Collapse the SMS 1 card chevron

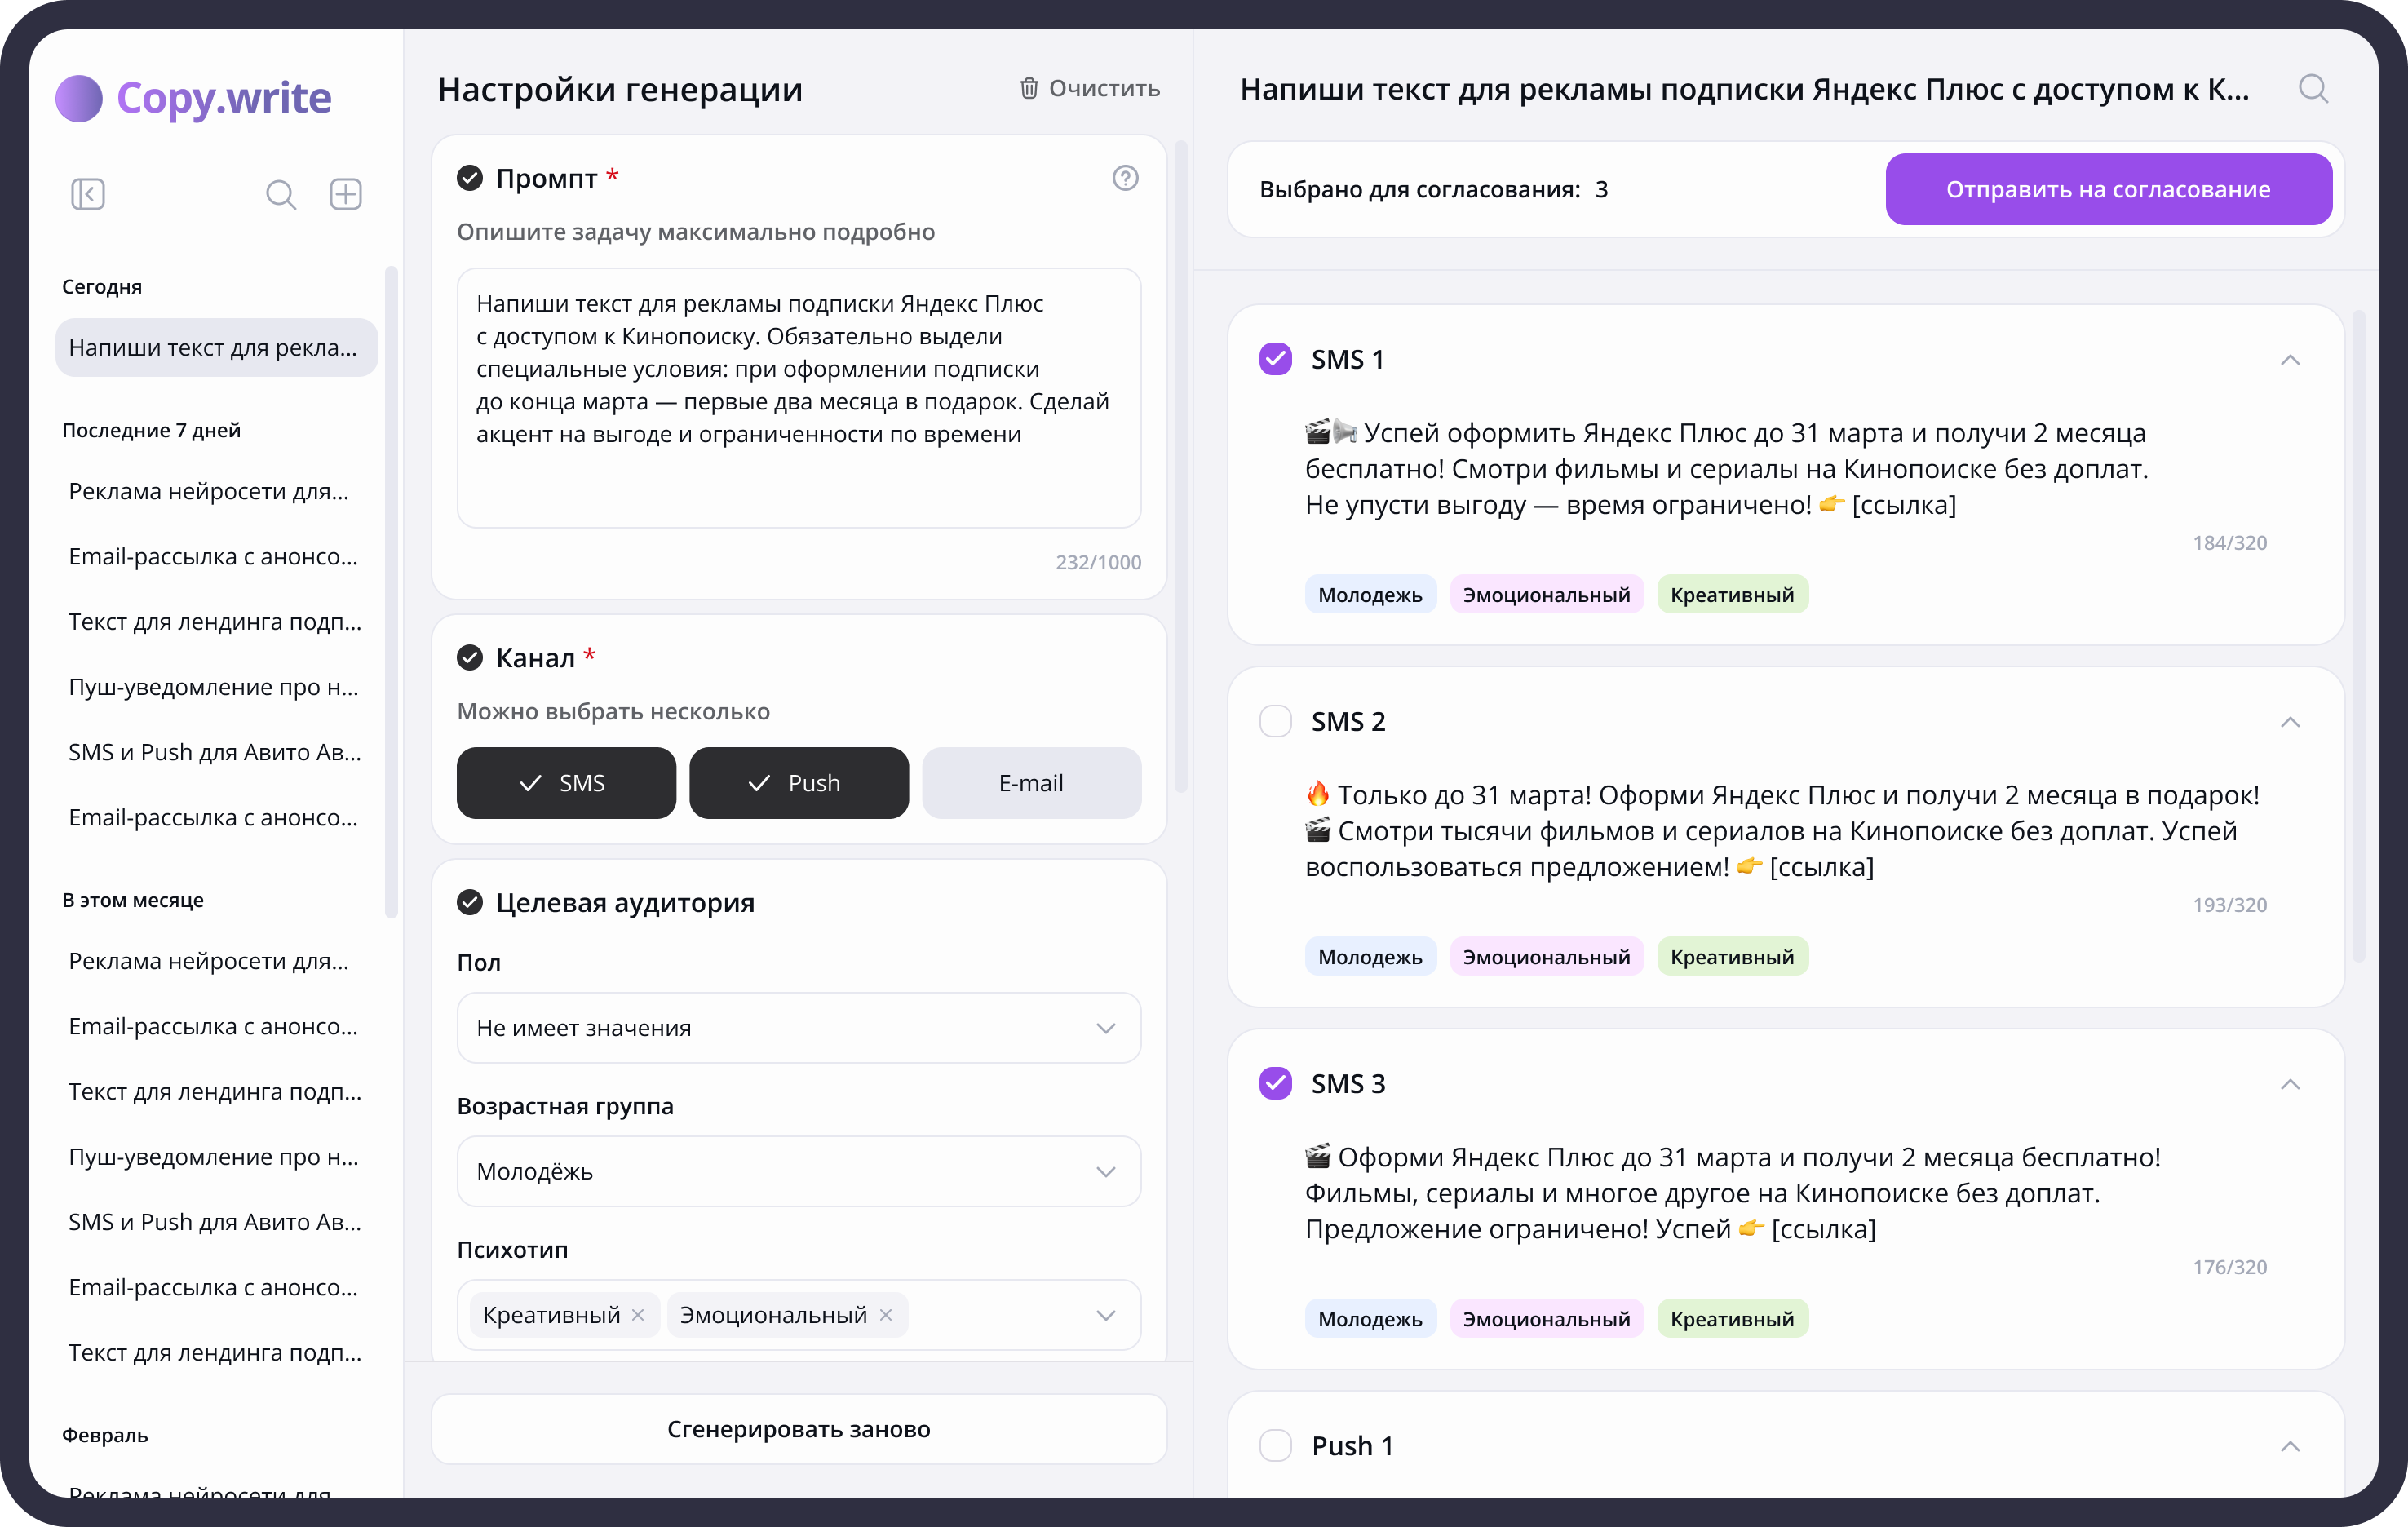[2290, 360]
